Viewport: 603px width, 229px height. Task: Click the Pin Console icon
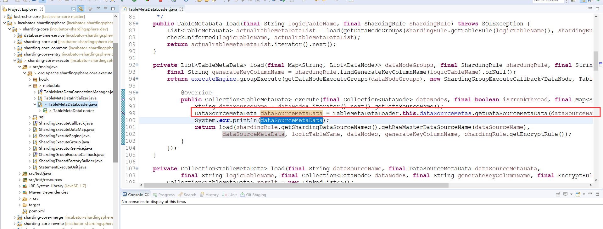click(x=558, y=194)
